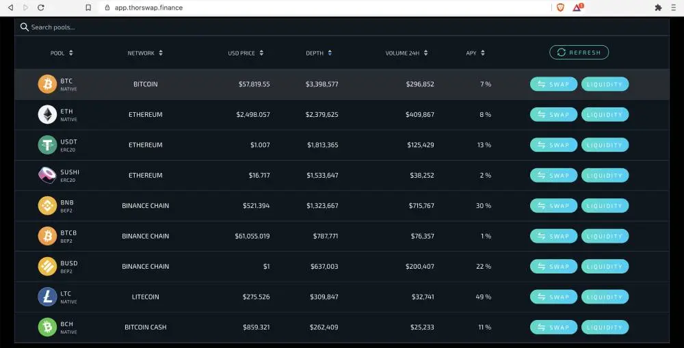684x348 pixels.
Task: Click the SUSHI price $16.717
Action: click(259, 175)
